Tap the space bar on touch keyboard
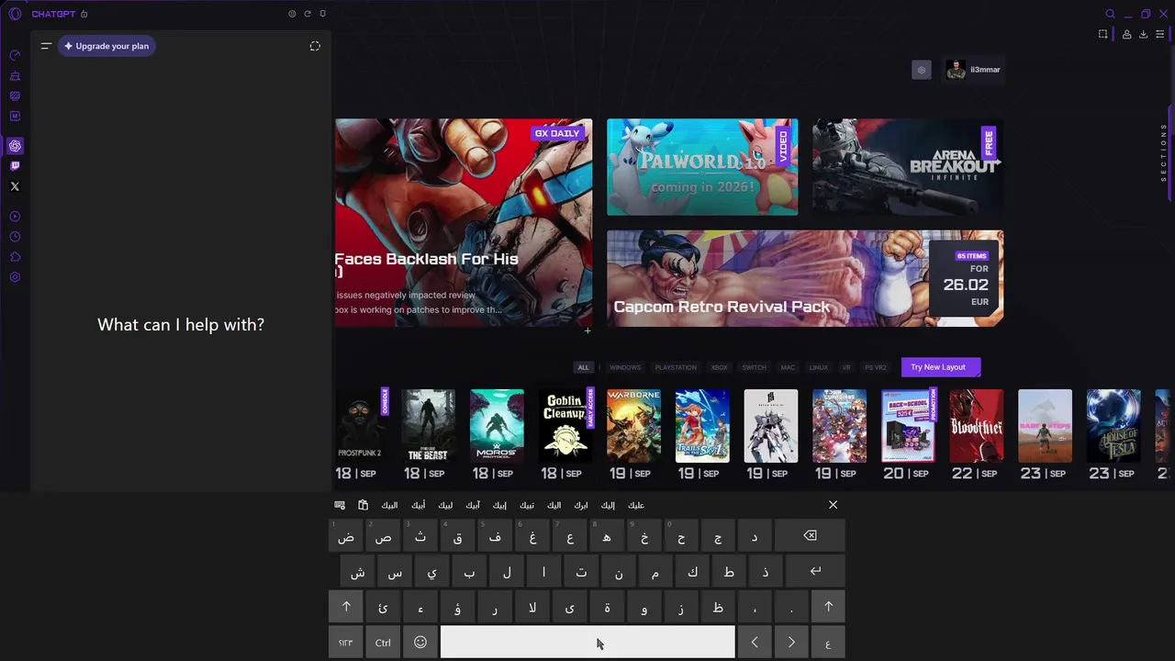The width and height of the screenshot is (1175, 661). (587, 643)
